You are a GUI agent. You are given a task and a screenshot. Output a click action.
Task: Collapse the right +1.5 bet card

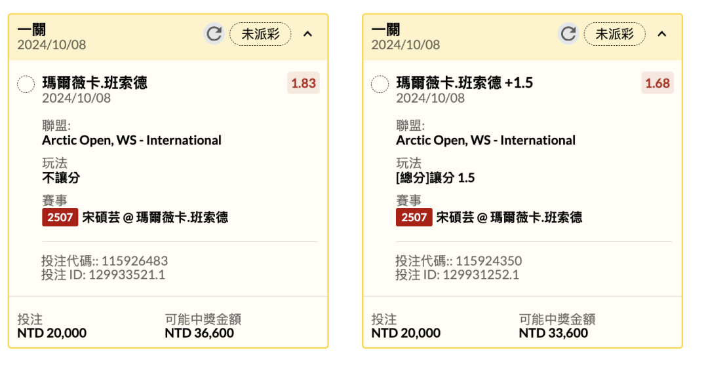click(x=661, y=34)
